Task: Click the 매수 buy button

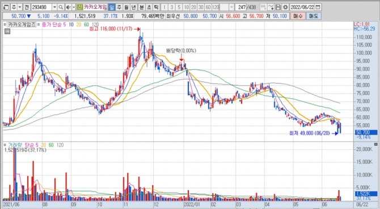Action: point(298,16)
